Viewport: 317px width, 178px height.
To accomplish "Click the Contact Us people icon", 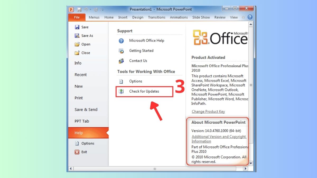I will (121, 61).
